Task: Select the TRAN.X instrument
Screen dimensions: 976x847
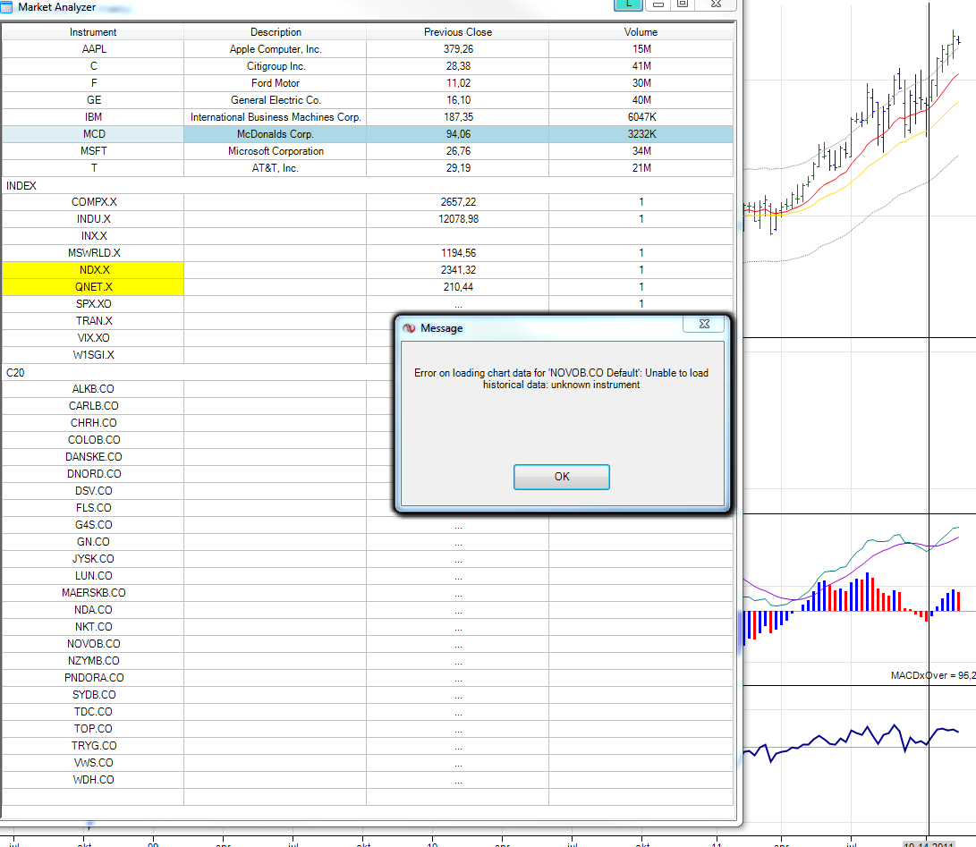Action: [93, 320]
